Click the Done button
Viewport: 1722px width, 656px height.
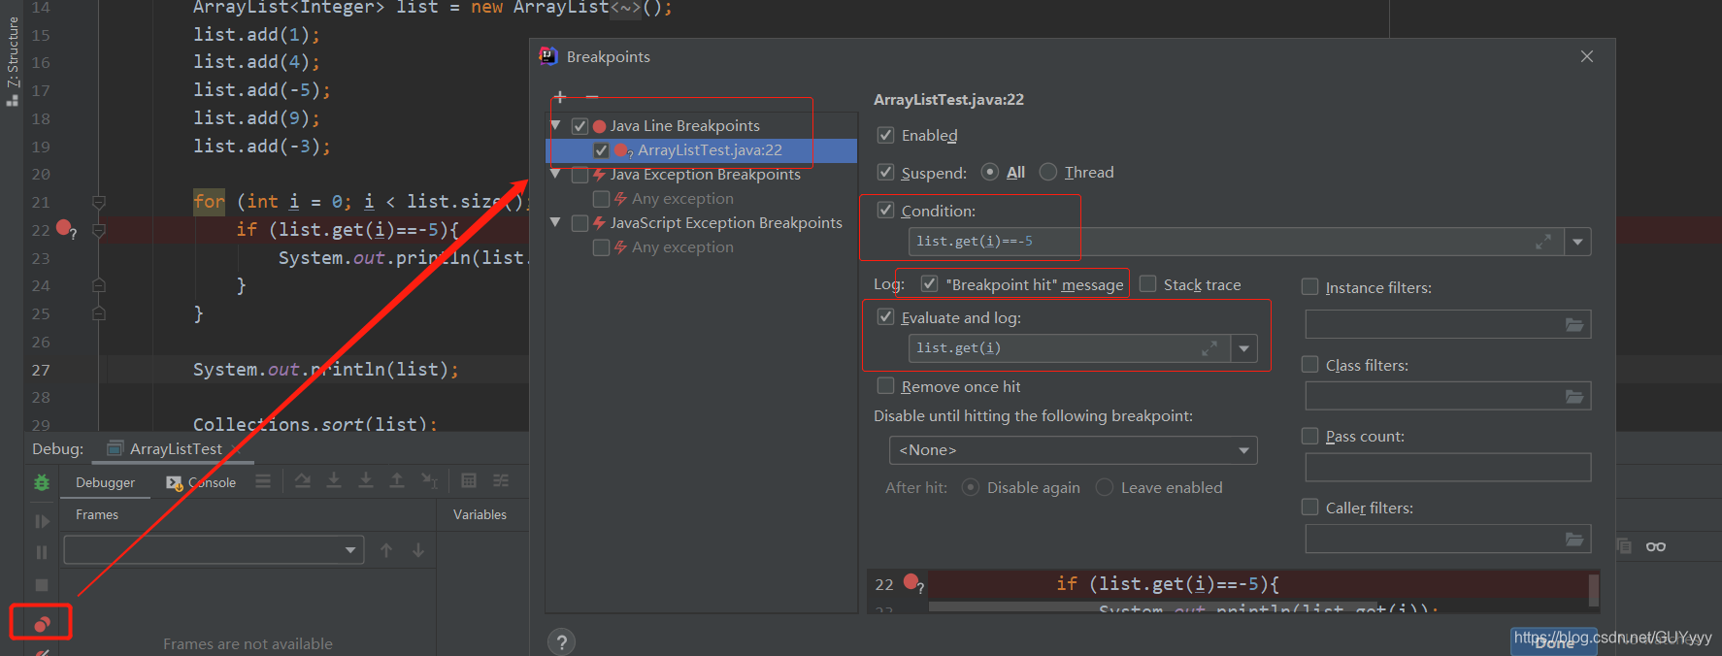(1554, 642)
